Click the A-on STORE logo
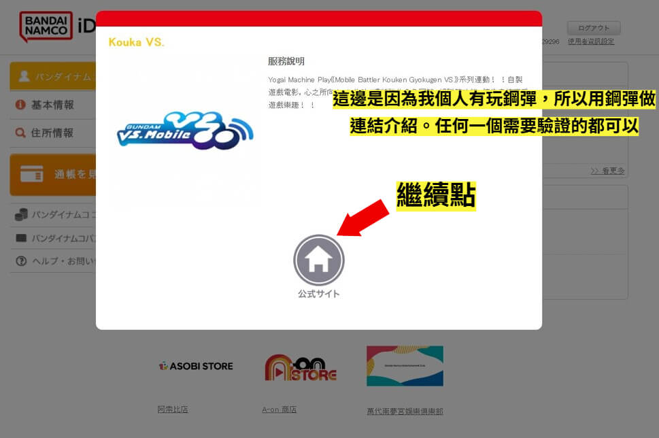Viewport: 659px width, 438px height. (x=301, y=368)
